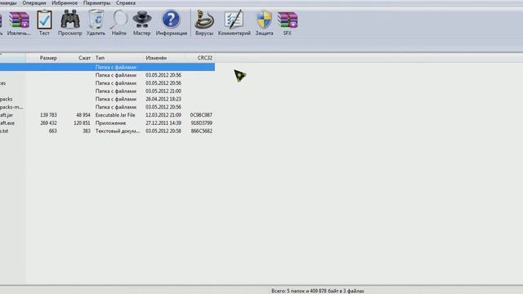523x294 pixels.
Task: Sort by the Сжат column header
Action: (x=84, y=58)
